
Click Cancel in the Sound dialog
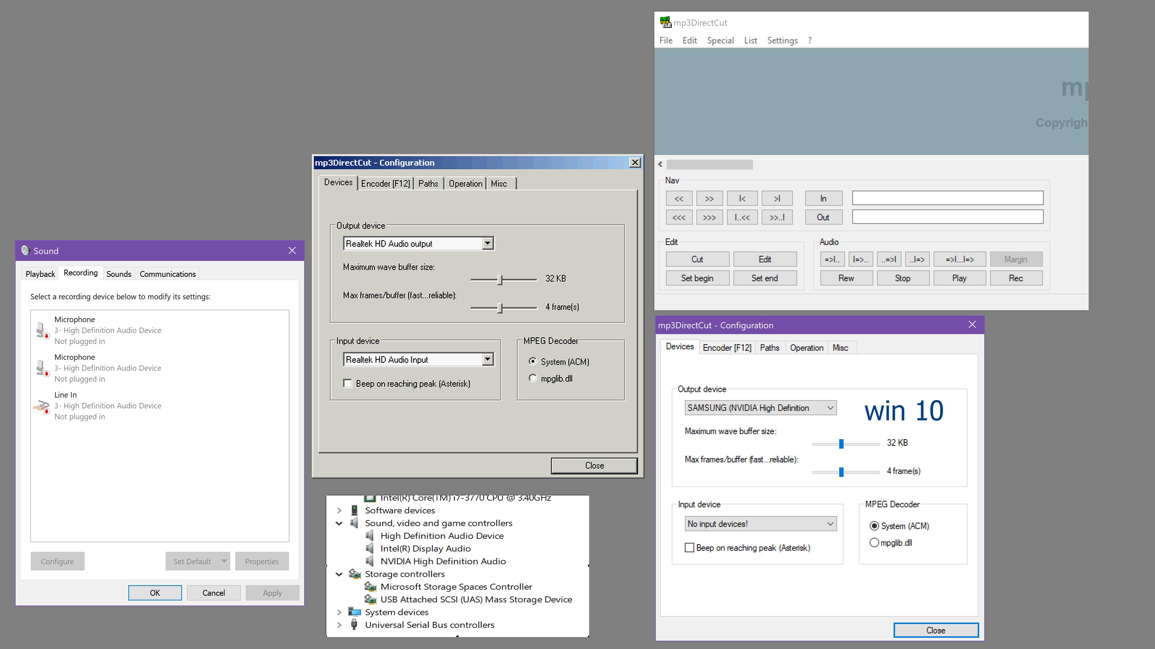[x=214, y=592]
